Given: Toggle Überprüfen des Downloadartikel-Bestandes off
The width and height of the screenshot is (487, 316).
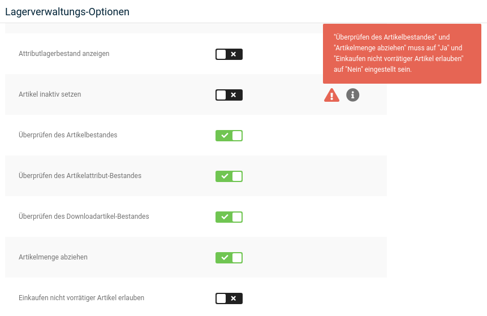Looking at the screenshot, I should click(x=229, y=217).
